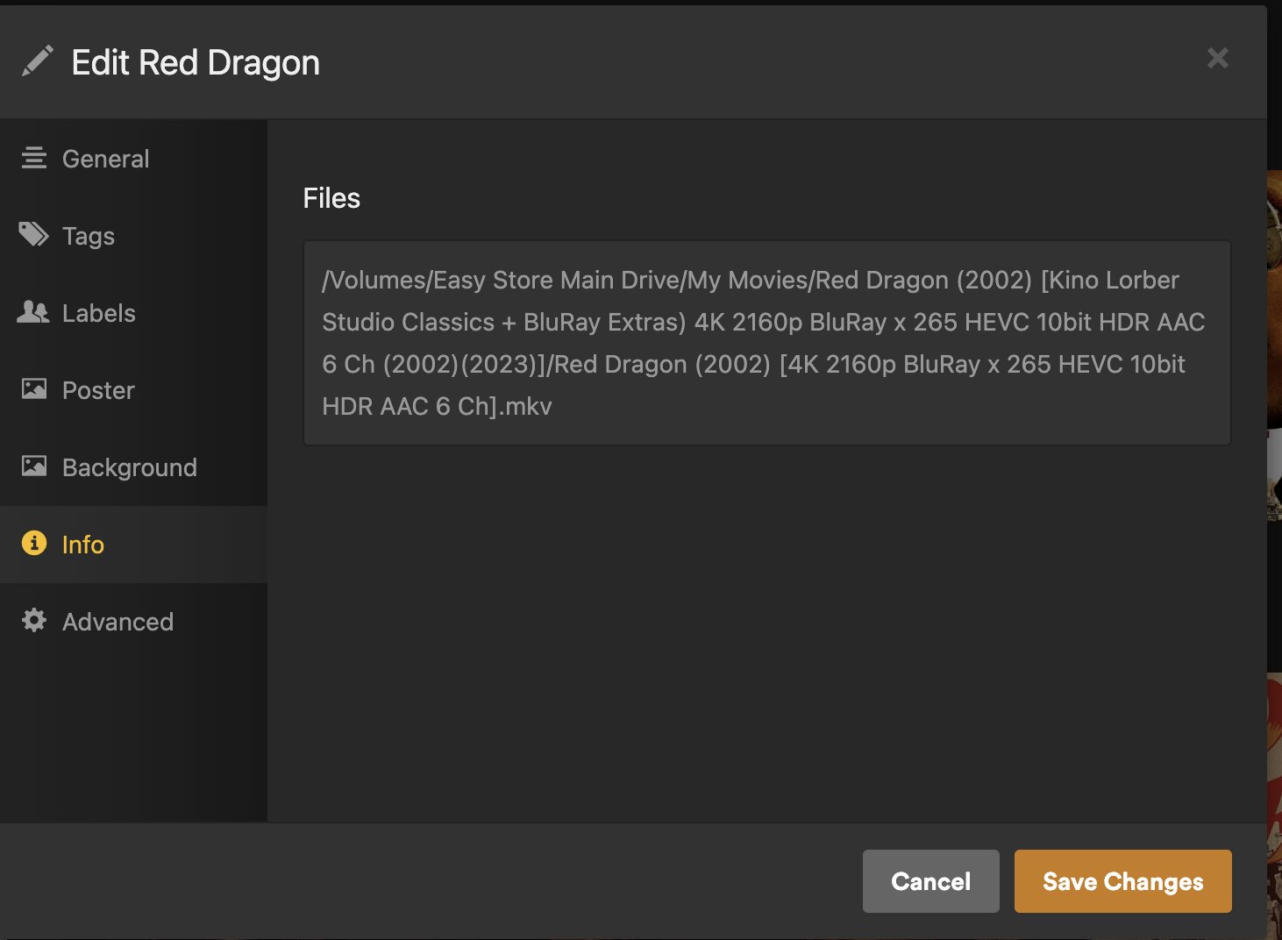Viewport: 1282px width, 940px height.
Task: Open the Poster section
Action: tap(97, 389)
